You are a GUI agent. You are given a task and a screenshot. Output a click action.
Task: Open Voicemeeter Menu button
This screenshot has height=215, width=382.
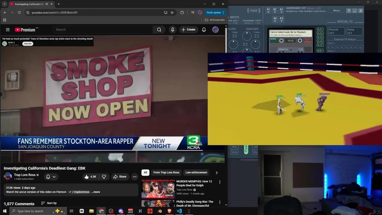pyautogui.click(x=336, y=11)
